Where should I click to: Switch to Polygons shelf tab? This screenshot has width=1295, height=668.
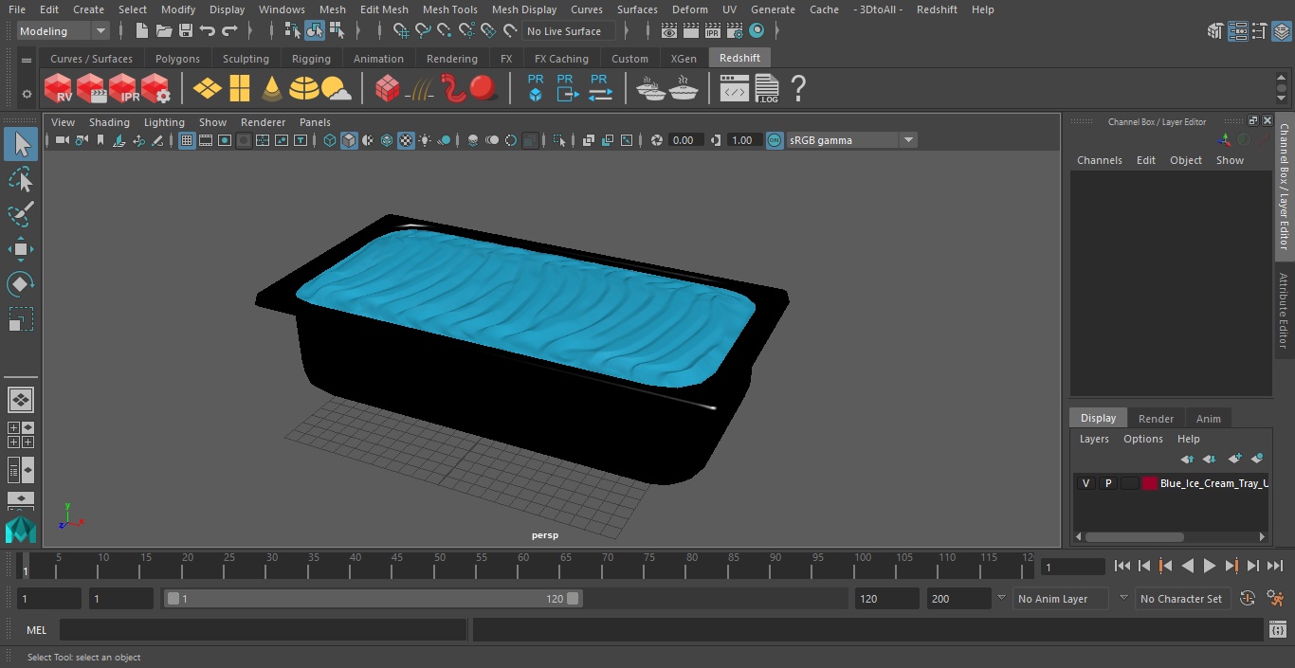pos(177,59)
